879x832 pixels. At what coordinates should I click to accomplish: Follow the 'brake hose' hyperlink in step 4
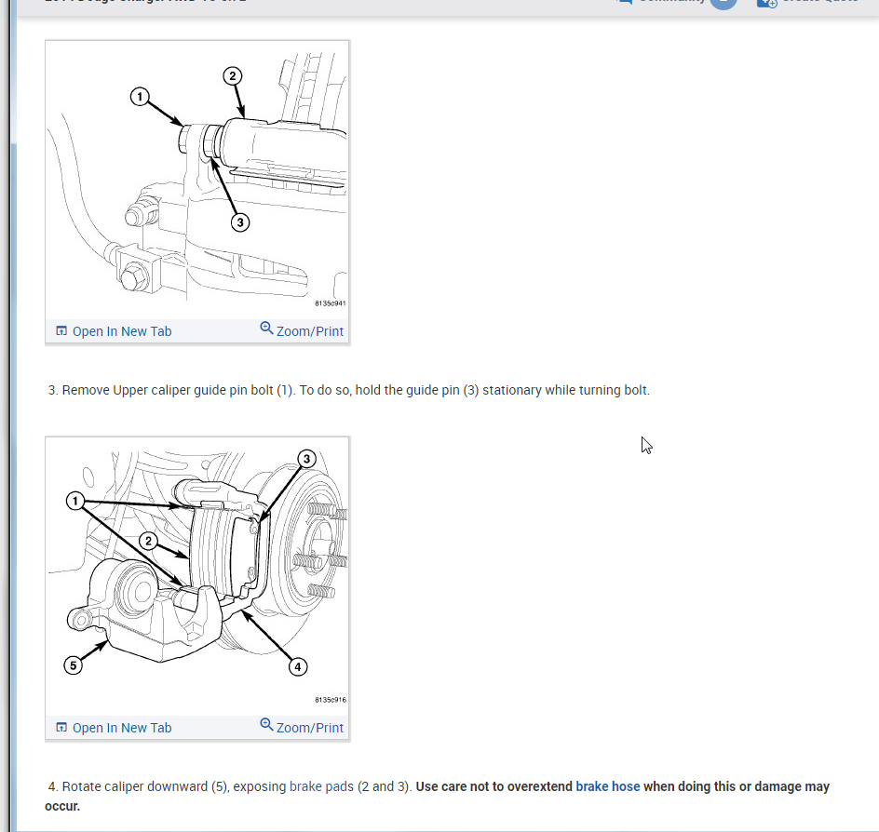[x=608, y=786]
